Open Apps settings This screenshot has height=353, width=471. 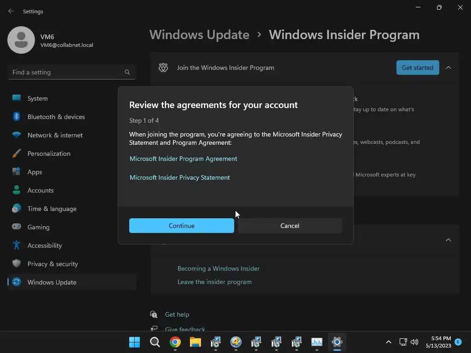tap(71, 172)
